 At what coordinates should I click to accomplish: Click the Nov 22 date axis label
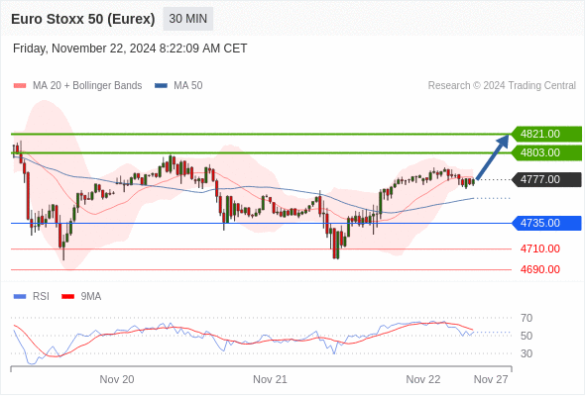[x=423, y=379]
